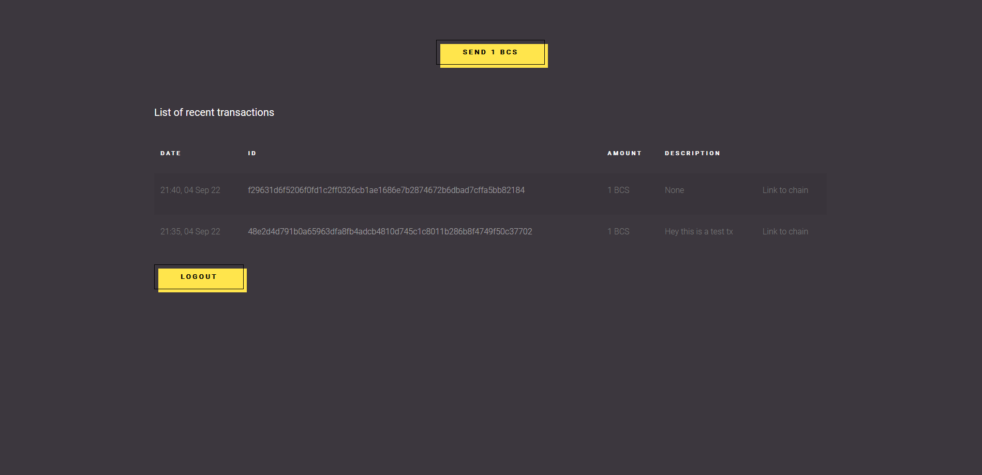Click the 1 BCS amount of the bottom transaction

(618, 231)
